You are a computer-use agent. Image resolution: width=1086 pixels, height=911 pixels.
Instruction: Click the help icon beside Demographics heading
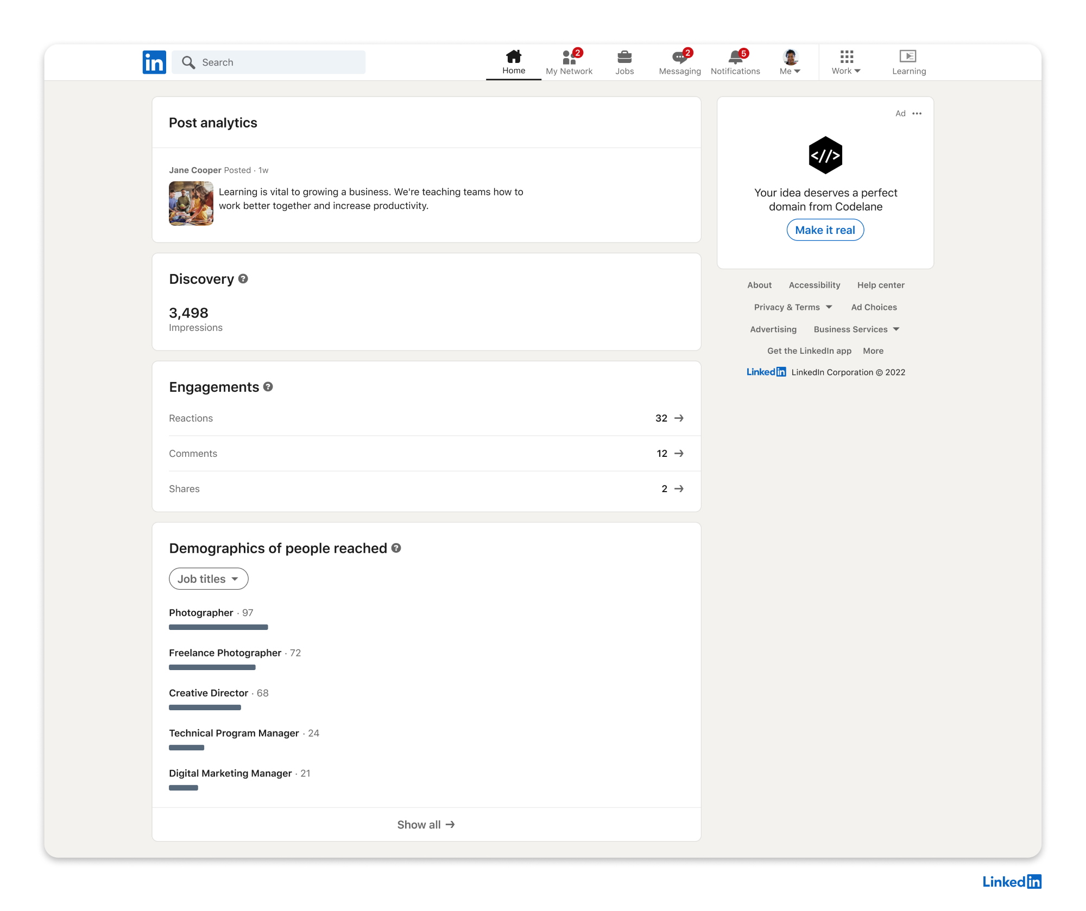click(x=396, y=548)
